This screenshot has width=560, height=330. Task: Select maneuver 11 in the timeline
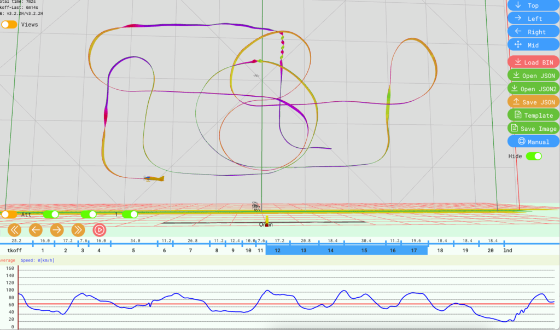(x=261, y=250)
